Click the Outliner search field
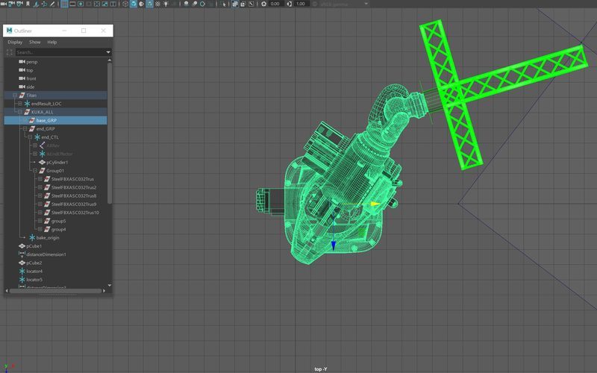This screenshot has width=597, height=373. (60, 52)
